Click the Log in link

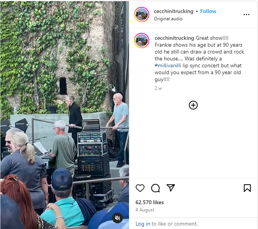(143, 224)
